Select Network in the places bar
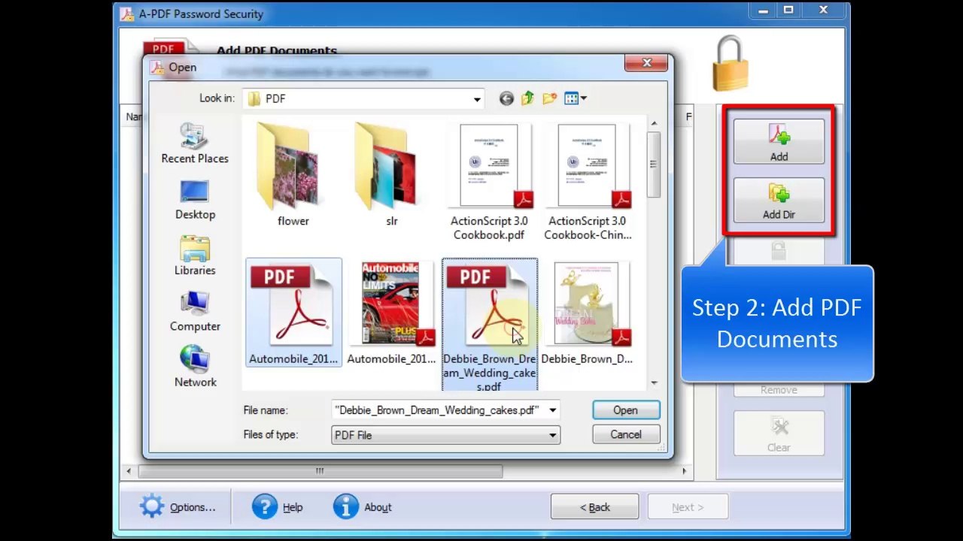963x541 pixels. 195,367
